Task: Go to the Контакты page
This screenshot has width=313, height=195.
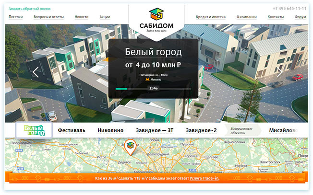Action: pyautogui.click(x=276, y=17)
